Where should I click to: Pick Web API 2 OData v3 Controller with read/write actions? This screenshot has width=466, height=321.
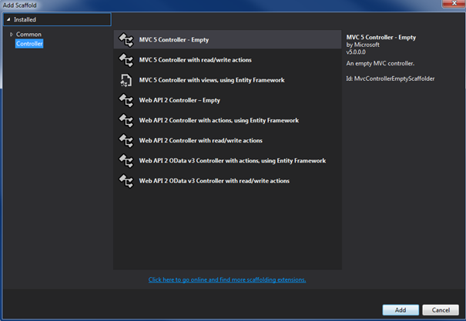pyautogui.click(x=215, y=180)
